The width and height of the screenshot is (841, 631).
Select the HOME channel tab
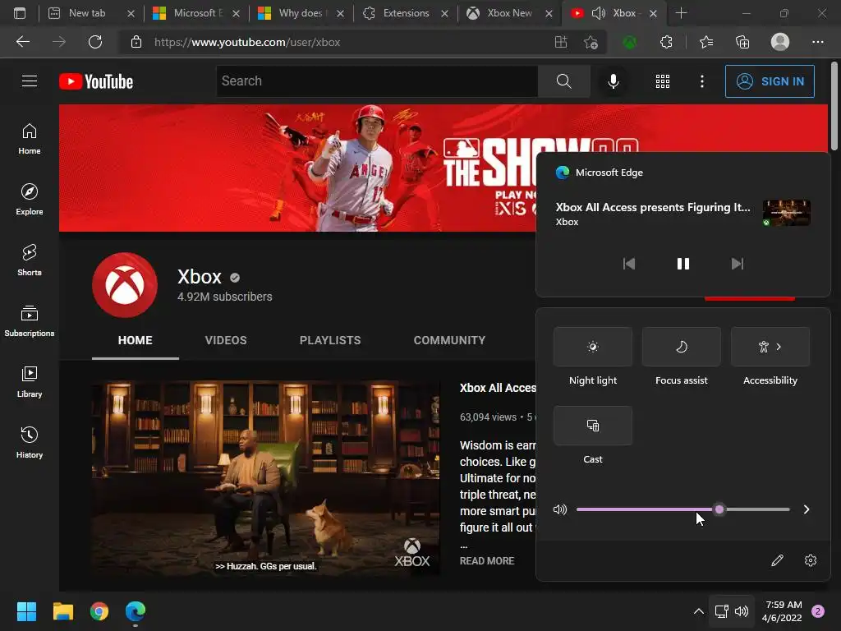(136, 340)
